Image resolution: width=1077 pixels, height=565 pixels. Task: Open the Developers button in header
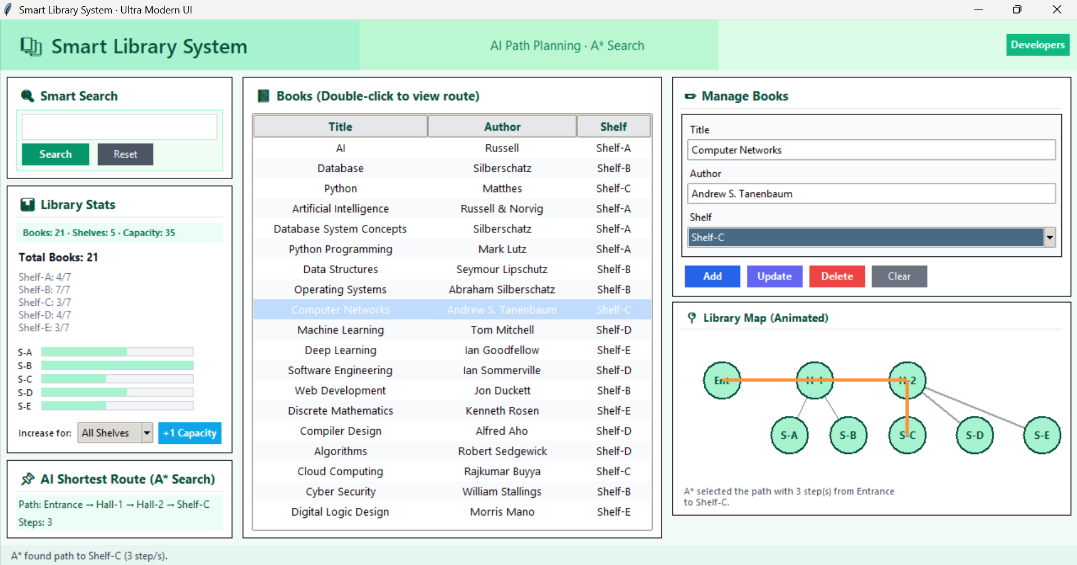point(1037,45)
